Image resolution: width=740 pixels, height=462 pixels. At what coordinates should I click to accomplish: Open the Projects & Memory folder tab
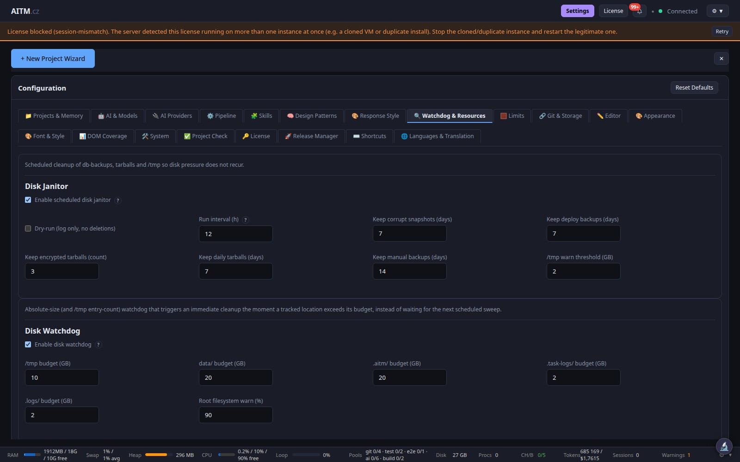point(54,116)
